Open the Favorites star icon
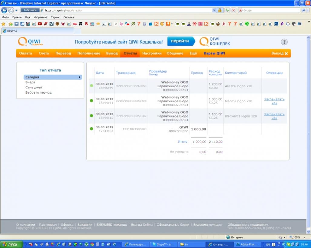Image resolution: width=311 pixels, height=248 pixels. click(3, 24)
